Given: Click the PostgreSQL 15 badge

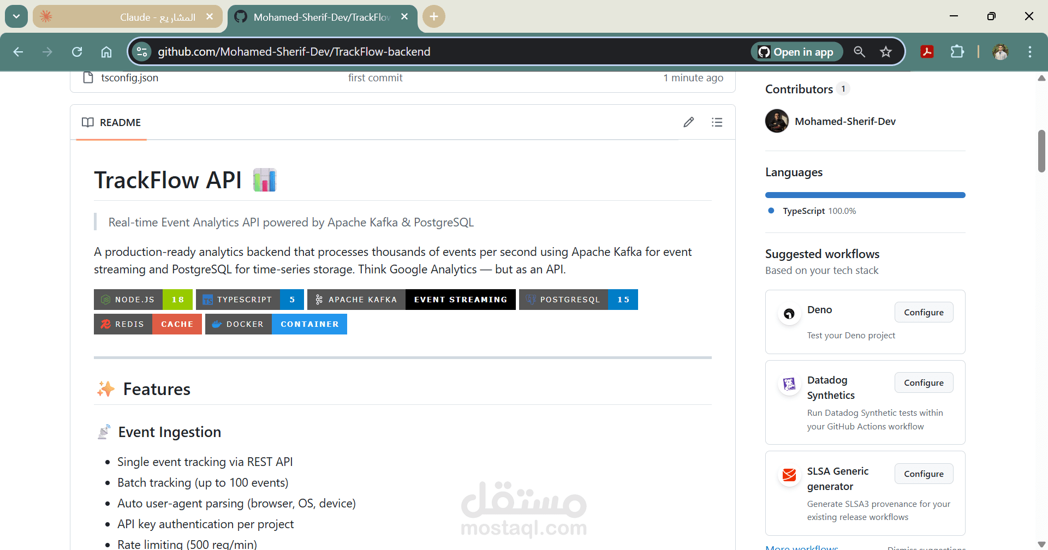Looking at the screenshot, I should click(579, 300).
